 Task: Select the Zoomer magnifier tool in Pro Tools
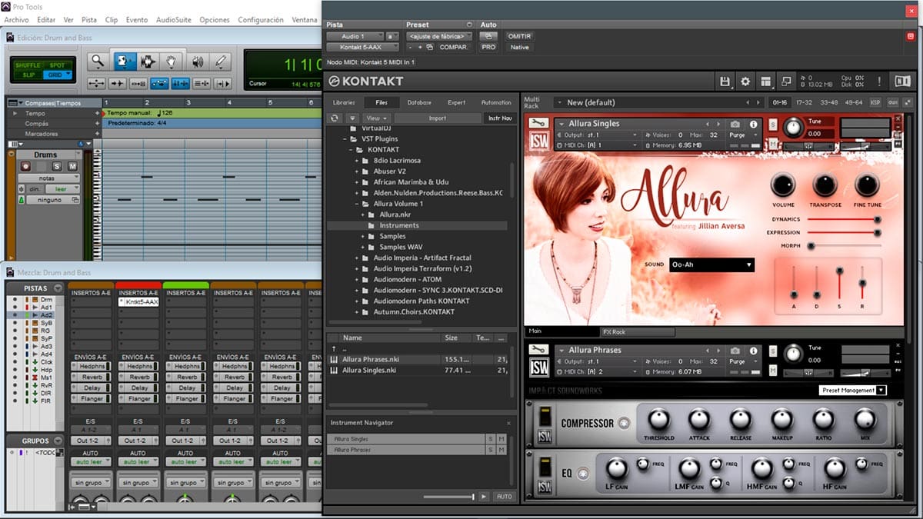click(x=97, y=62)
